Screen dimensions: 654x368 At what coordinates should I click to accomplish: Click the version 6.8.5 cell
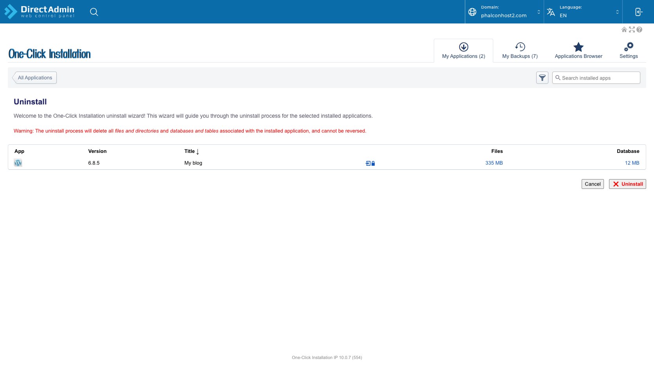pos(94,163)
